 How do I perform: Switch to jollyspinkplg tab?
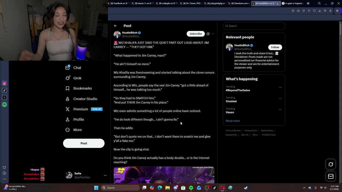pyautogui.click(x=215, y=3)
